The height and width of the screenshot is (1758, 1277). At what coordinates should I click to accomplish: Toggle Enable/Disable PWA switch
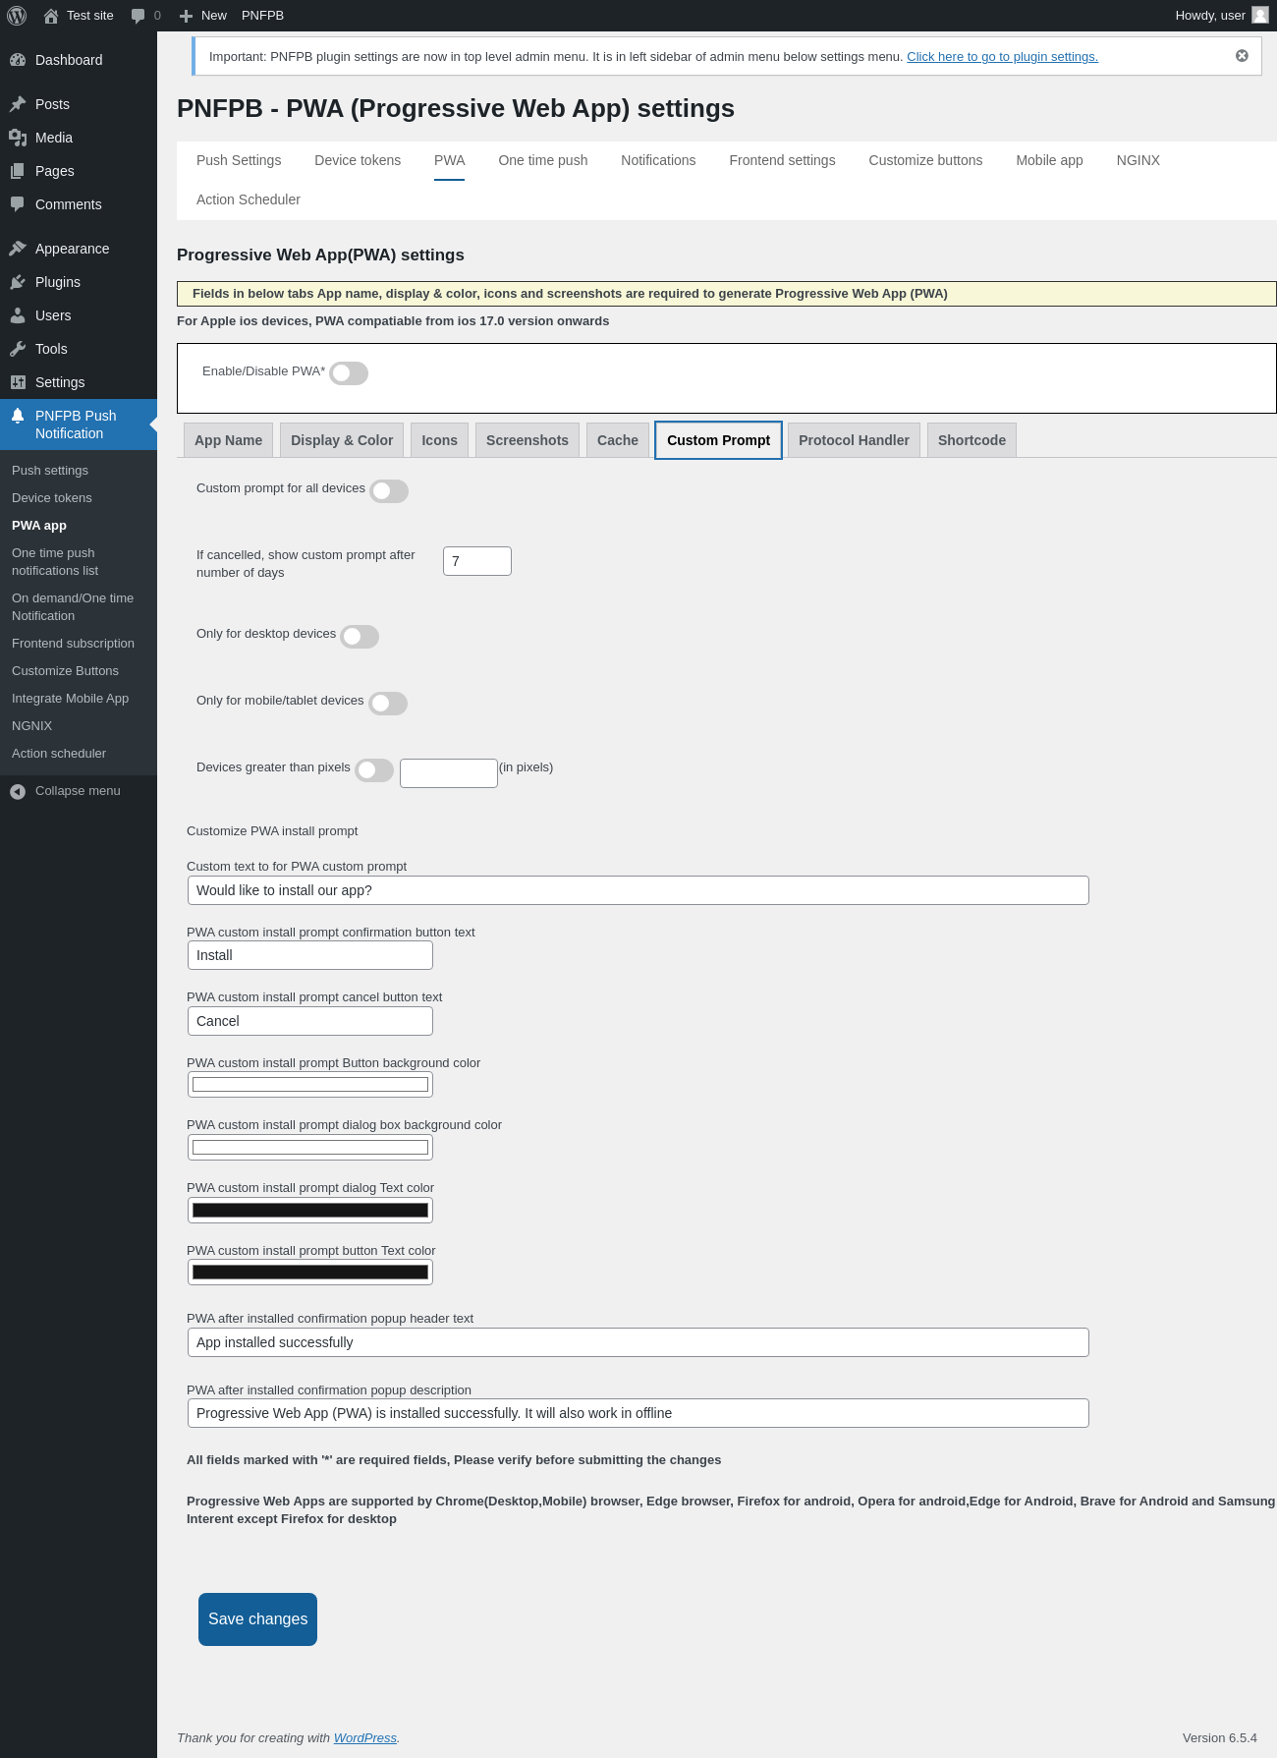349,373
